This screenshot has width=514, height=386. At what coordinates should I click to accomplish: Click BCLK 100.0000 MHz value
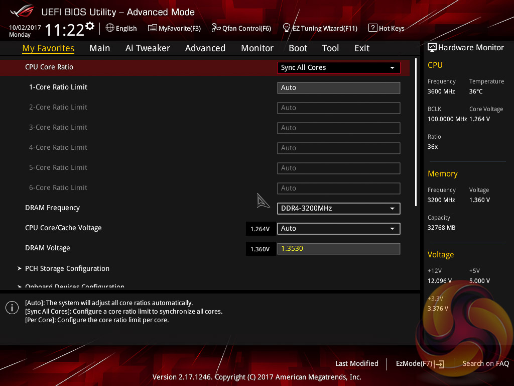[447, 119]
